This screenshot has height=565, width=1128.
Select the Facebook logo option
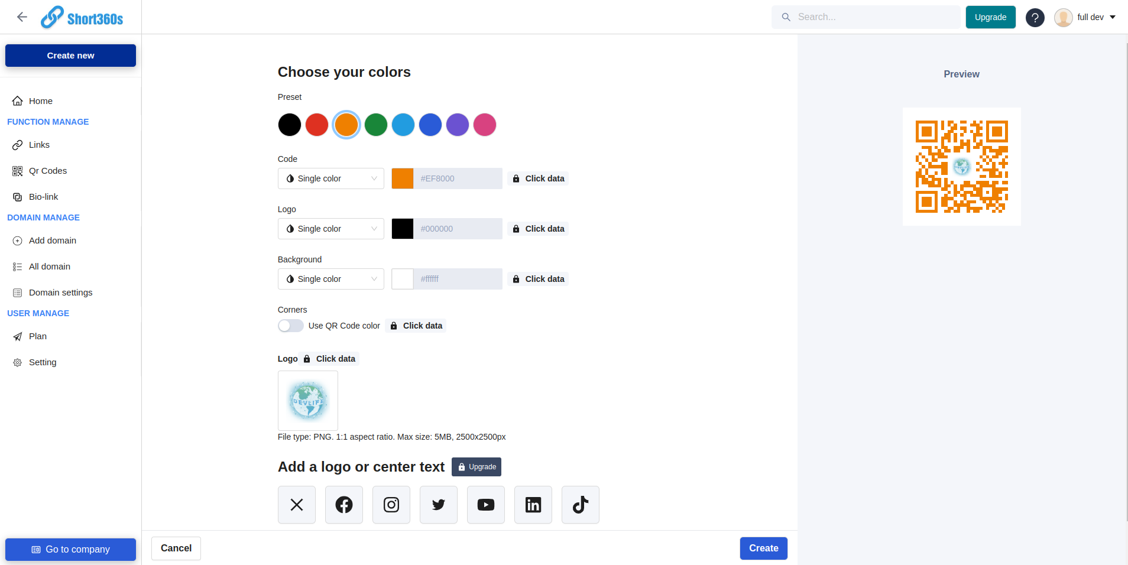point(344,505)
